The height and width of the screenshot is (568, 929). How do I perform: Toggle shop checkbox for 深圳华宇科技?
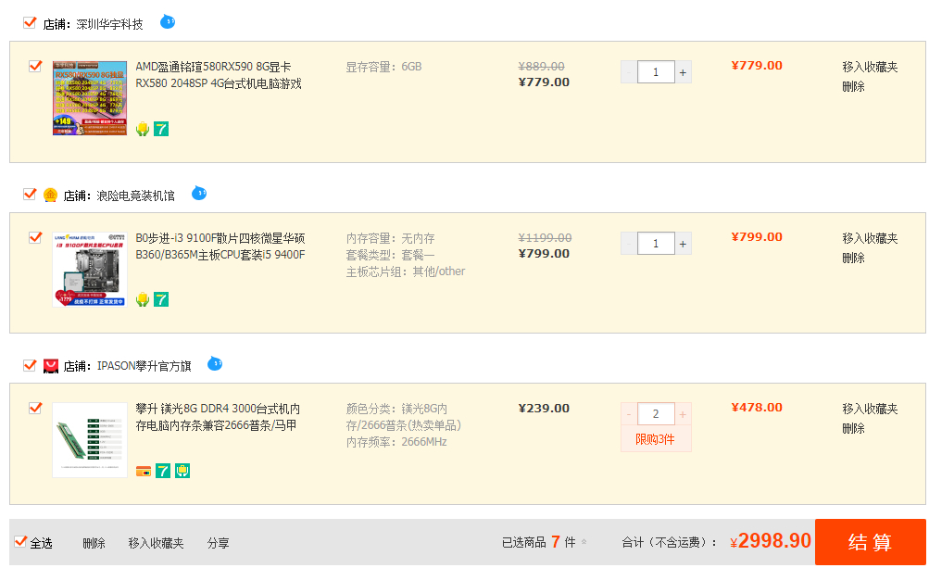pyautogui.click(x=30, y=22)
